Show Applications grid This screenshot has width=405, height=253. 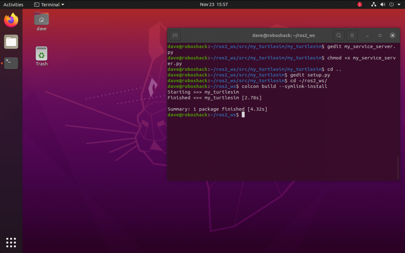pyautogui.click(x=11, y=242)
